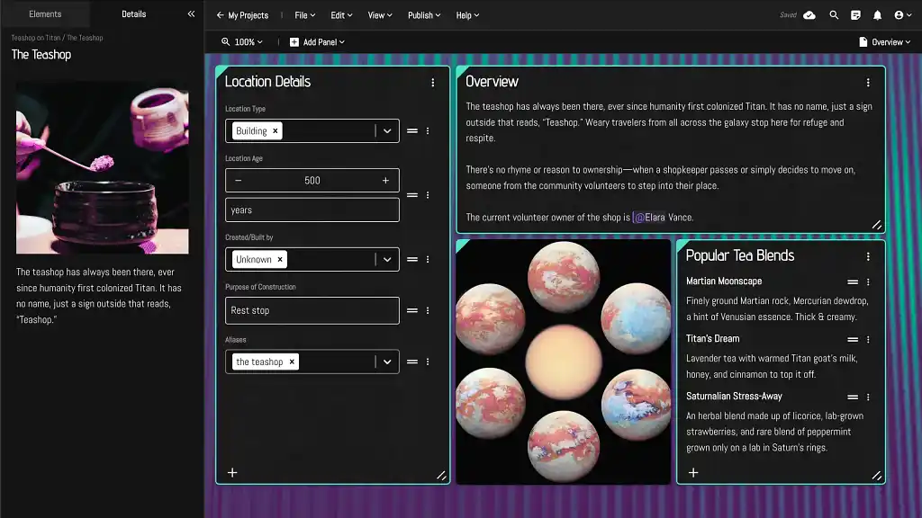Remove the Building tag from Location Type

[x=276, y=131]
